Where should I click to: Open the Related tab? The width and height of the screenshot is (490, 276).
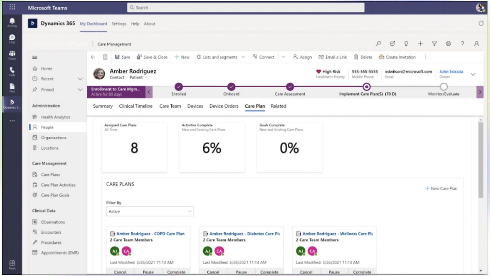pos(279,106)
